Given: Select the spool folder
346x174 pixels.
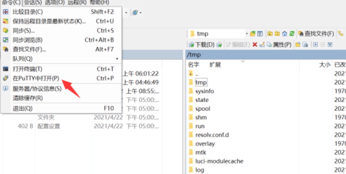Looking at the screenshot, I should point(266,108).
